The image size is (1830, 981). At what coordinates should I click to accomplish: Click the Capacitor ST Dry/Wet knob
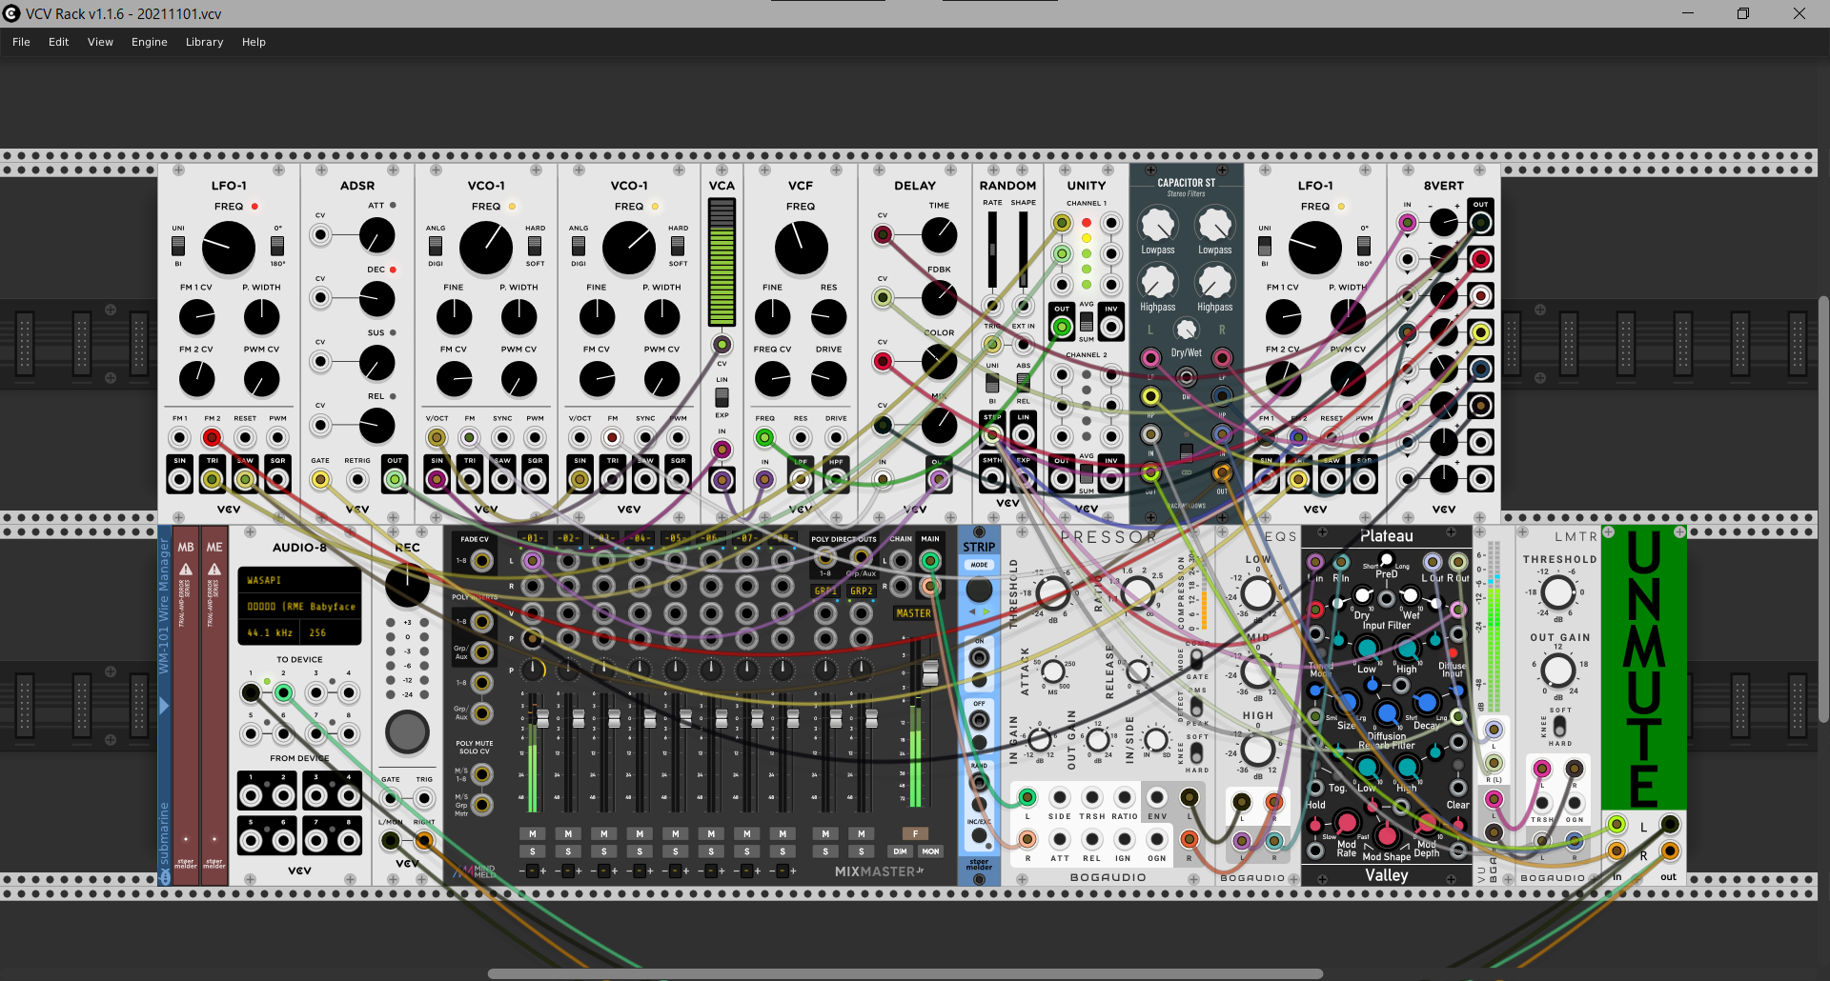[1186, 330]
